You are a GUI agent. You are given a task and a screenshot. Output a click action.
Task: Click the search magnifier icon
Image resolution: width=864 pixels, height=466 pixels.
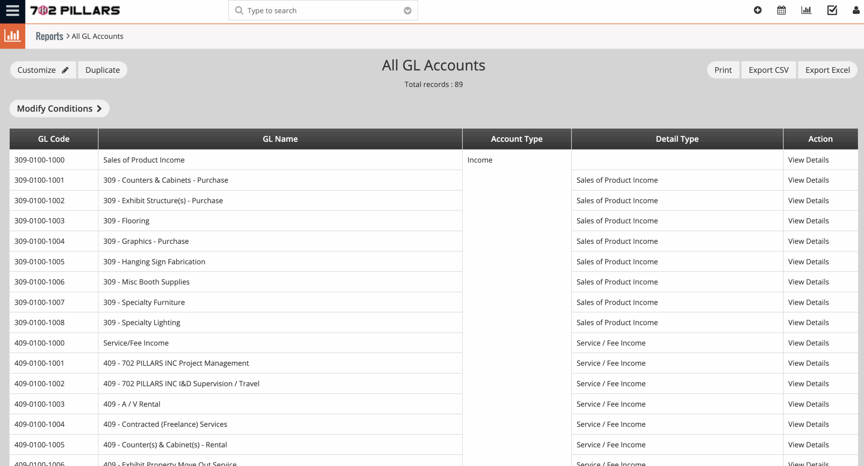239,10
